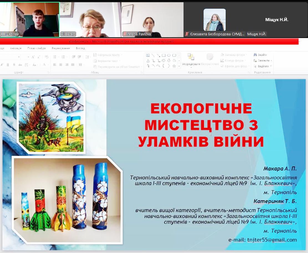Toggle the bulleted list
308x253 pixels.
pos(55,57)
